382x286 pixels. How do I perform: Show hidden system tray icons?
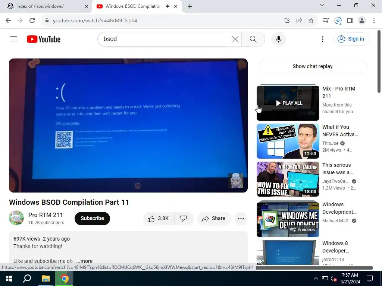tap(316, 279)
